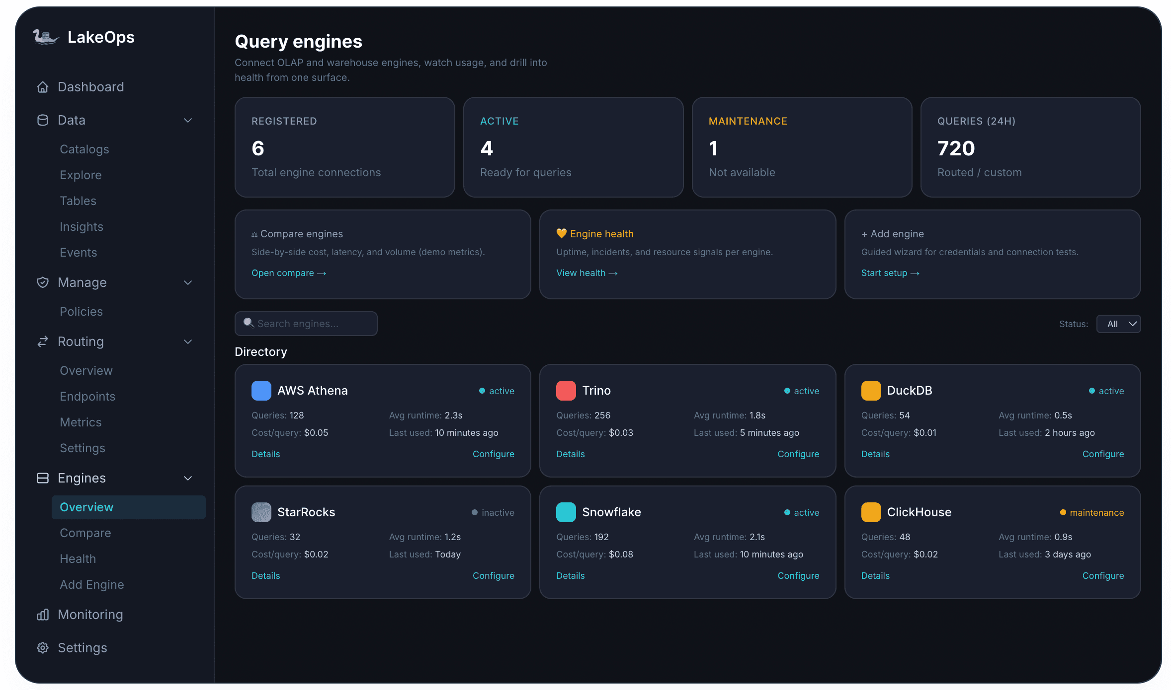Viewport: 1171px width, 690px height.
Task: Open Routing Metrics page
Action: pyautogui.click(x=81, y=422)
